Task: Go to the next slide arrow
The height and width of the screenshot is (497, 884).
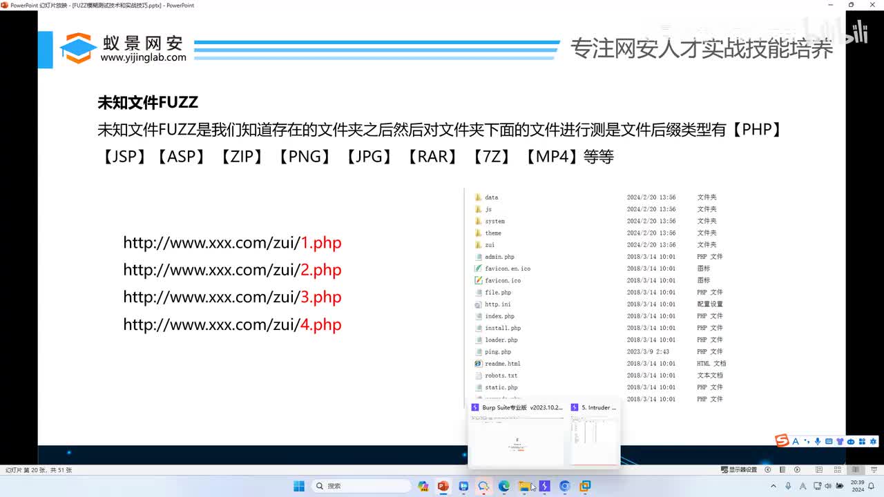Action: (798, 470)
